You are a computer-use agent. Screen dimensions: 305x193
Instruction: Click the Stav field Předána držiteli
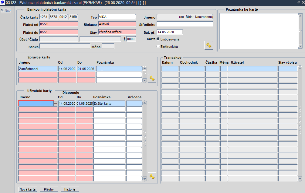[117, 32]
